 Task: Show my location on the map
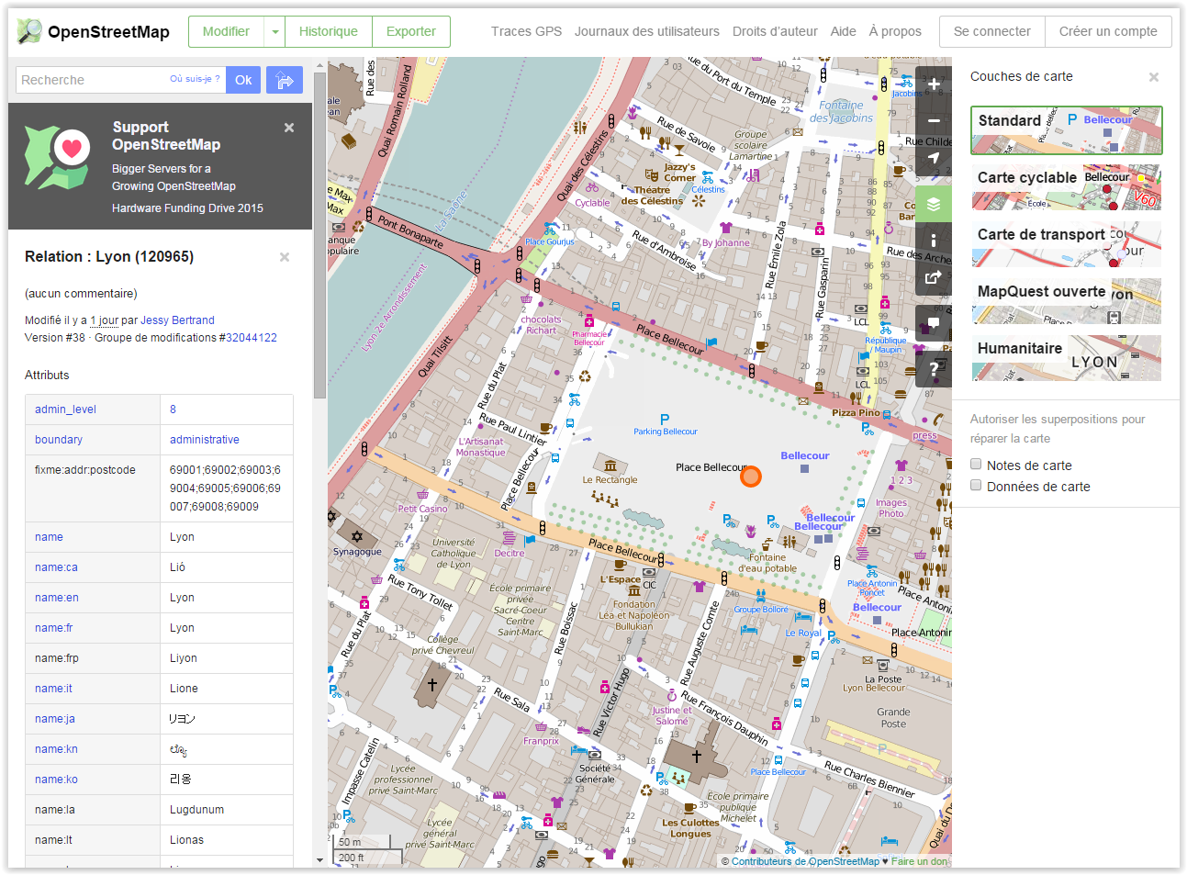coord(934,158)
